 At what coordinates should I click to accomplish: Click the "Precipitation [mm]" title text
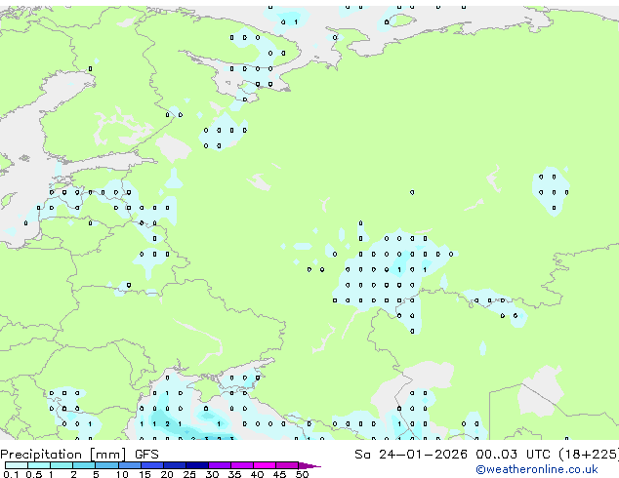click(x=63, y=455)
